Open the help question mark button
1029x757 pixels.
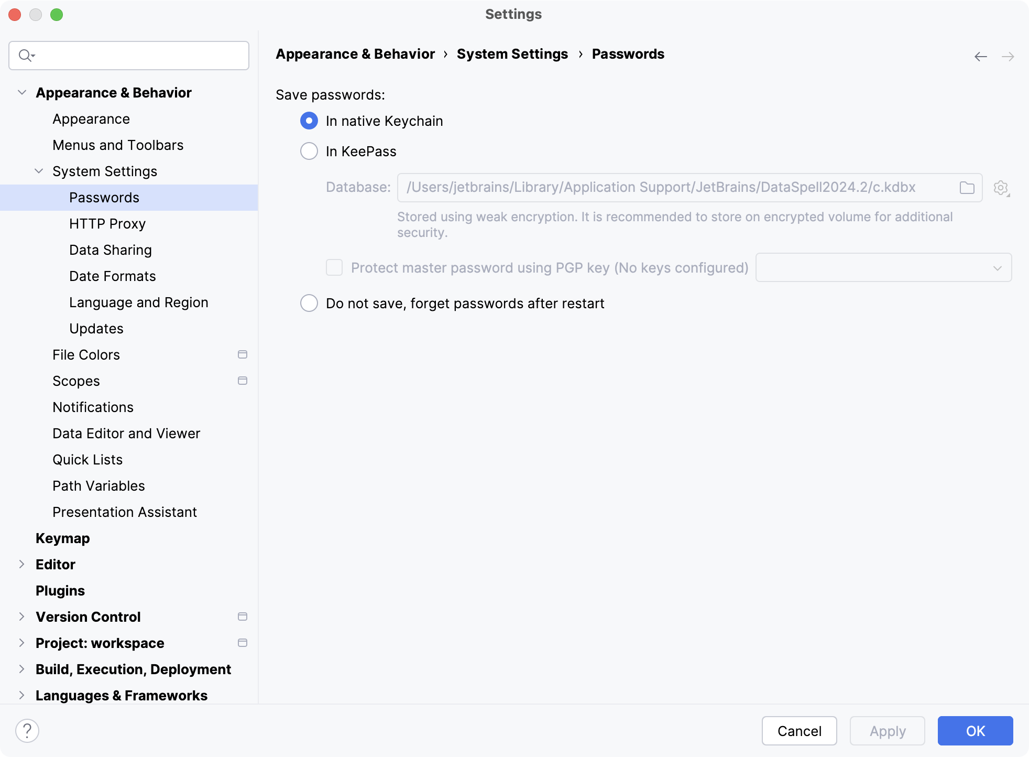click(x=27, y=730)
